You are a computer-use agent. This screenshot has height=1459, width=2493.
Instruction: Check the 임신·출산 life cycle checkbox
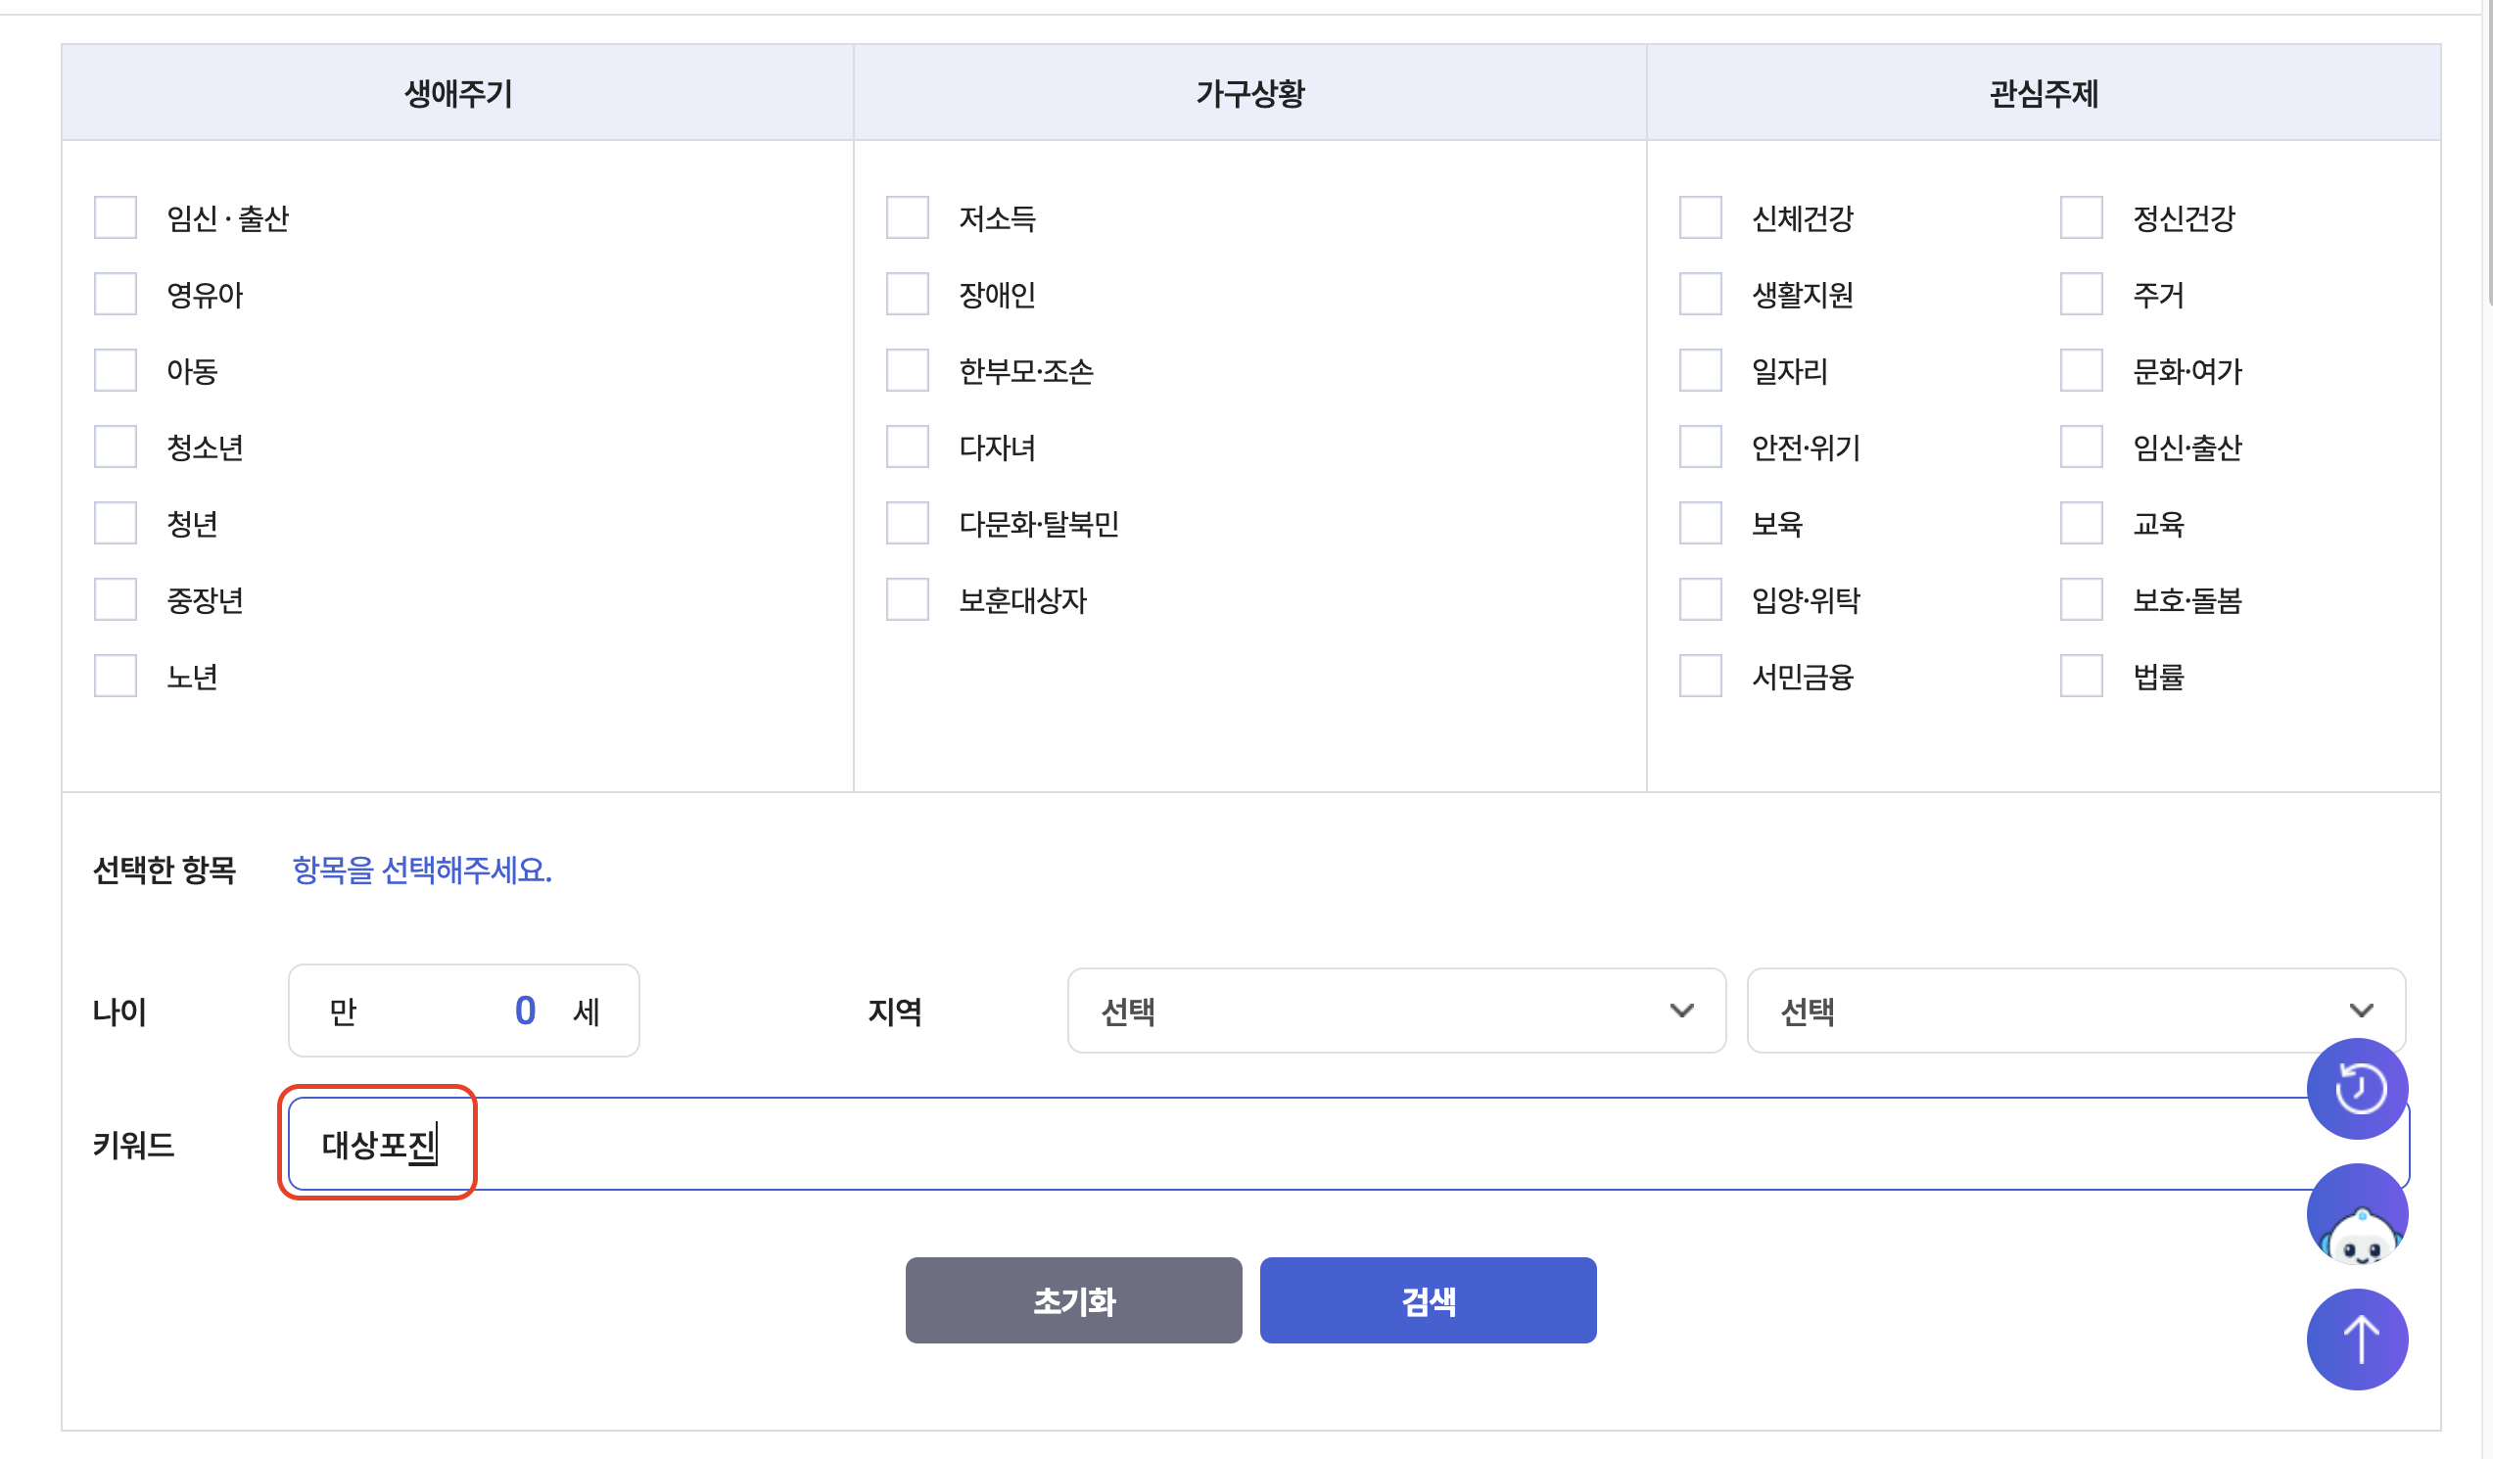pyautogui.click(x=116, y=217)
